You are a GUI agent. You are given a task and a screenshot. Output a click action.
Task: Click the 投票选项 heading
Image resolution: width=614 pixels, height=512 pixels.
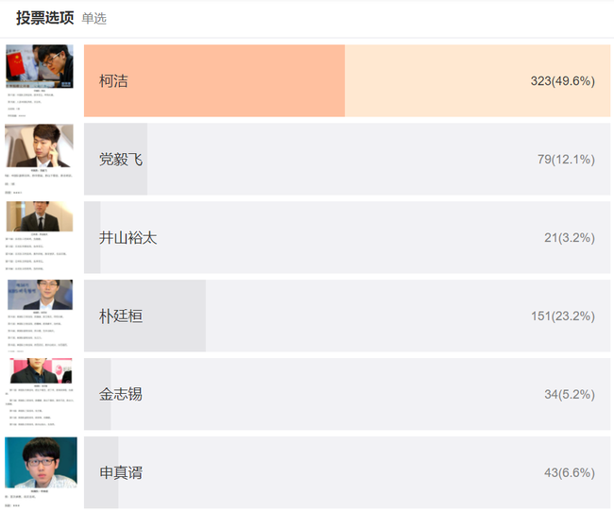[x=45, y=18]
